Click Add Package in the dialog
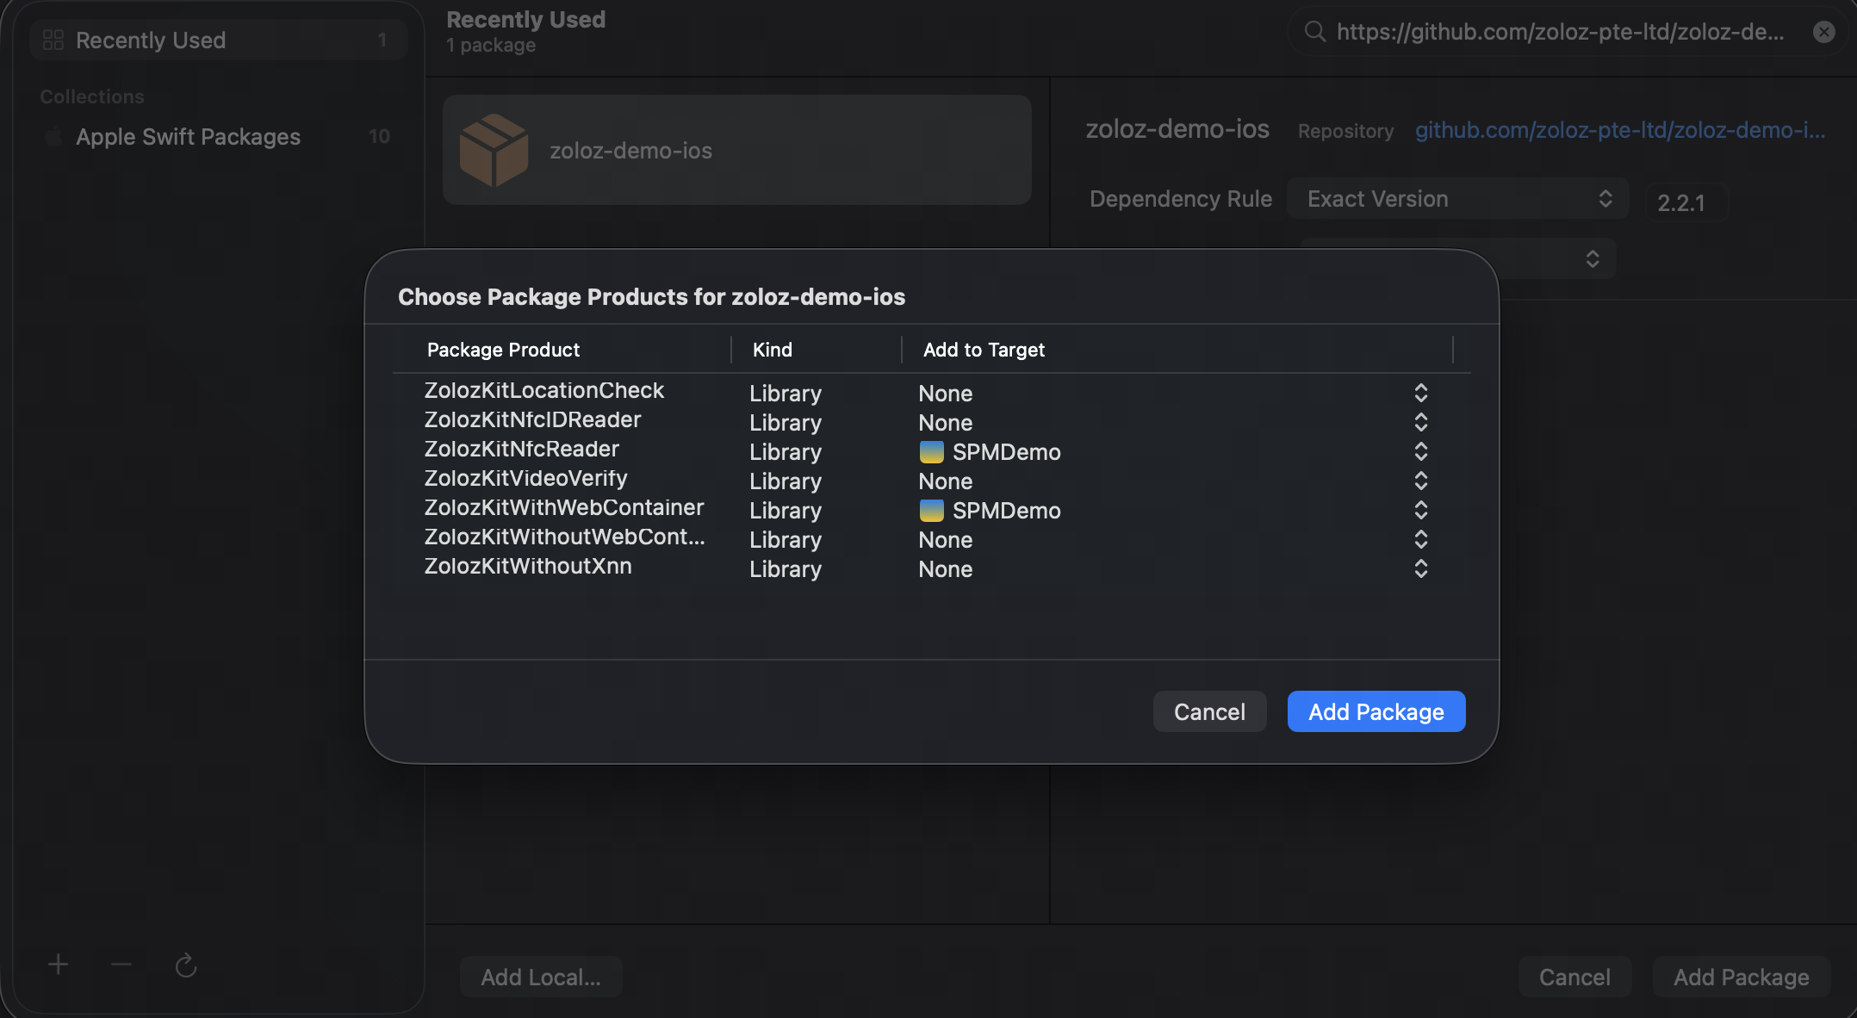Screen dimensions: 1857x1018 click(x=1376, y=711)
